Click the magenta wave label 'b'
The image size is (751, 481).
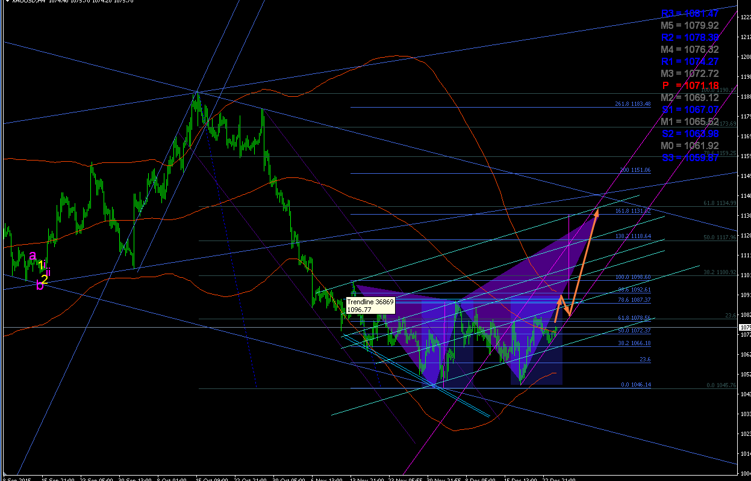40,285
